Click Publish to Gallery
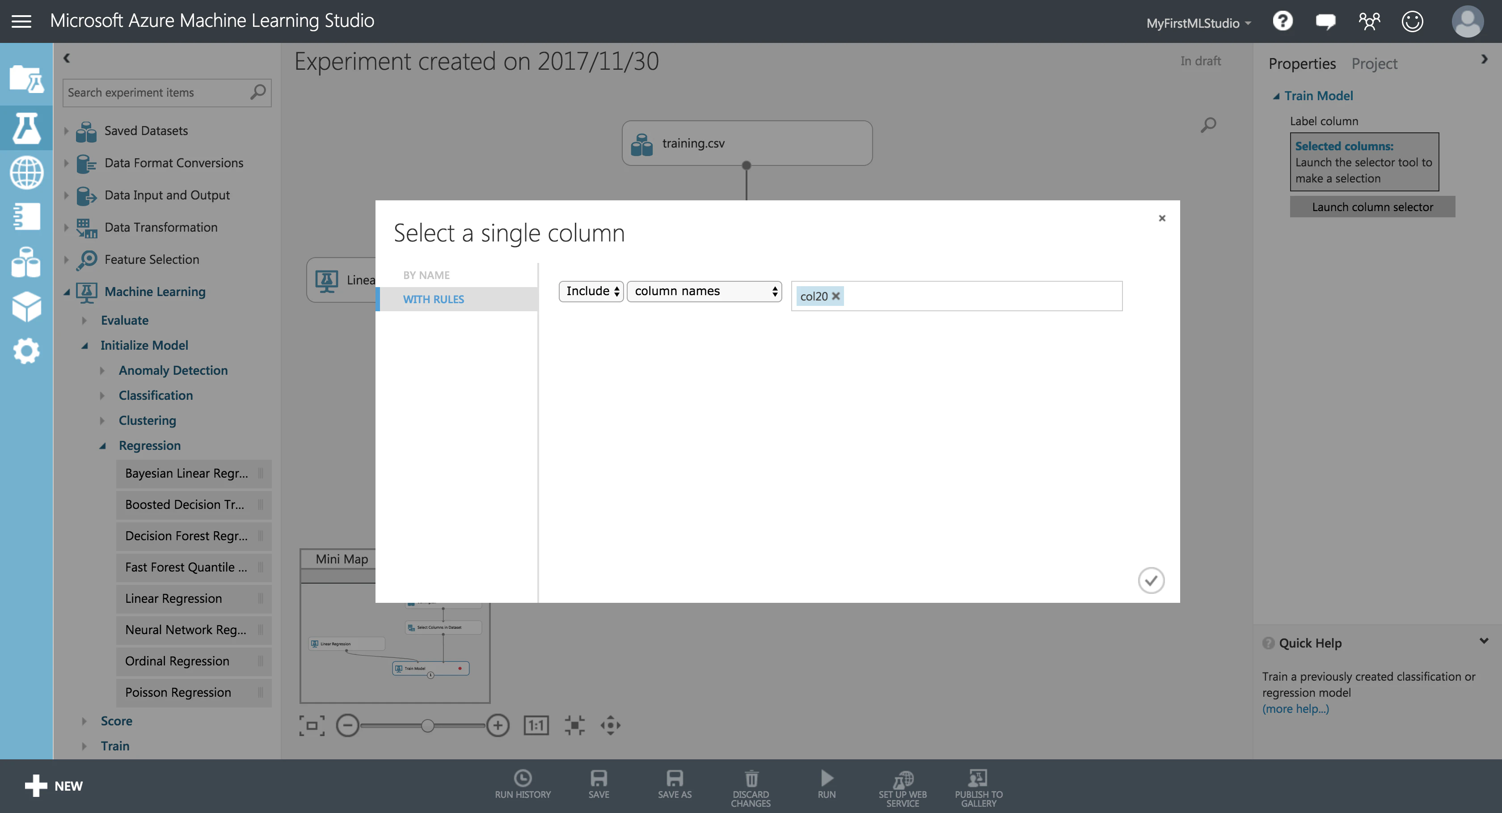The width and height of the screenshot is (1502, 813). 979,788
